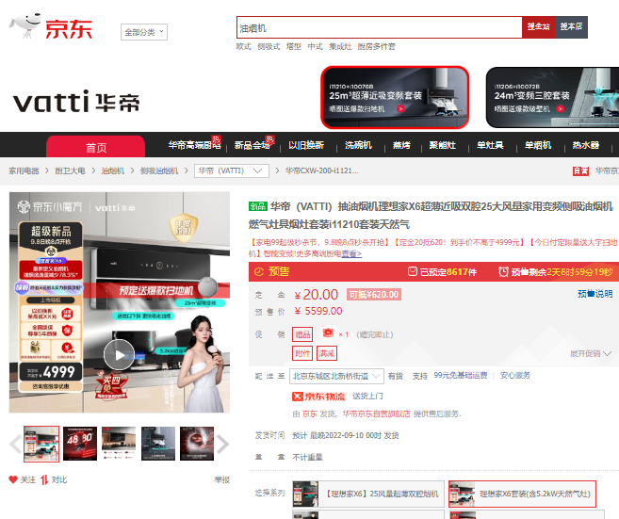The height and width of the screenshot is (519, 619).
Task: Open the 华帝 (VATTI) brand dropdown
Action: click(x=232, y=170)
